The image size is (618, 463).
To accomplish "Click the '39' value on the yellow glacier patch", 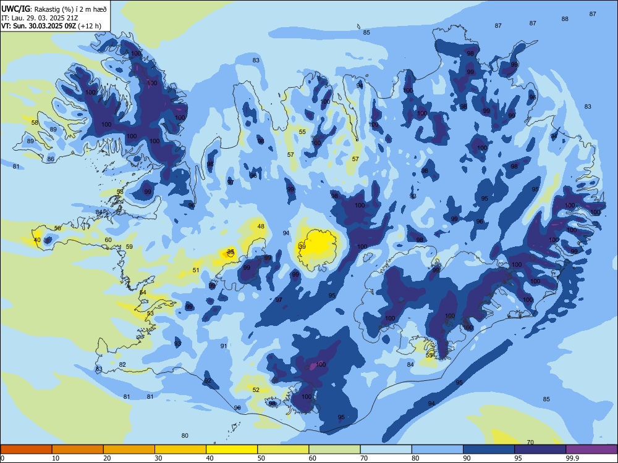I will 302,246.
